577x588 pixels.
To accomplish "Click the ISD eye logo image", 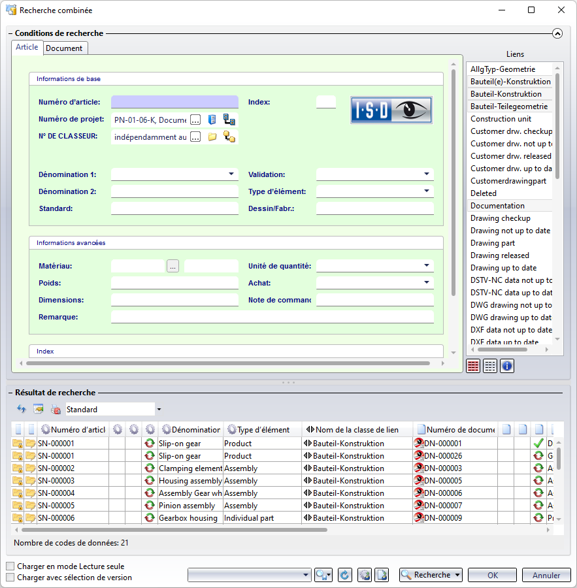I will [391, 110].
